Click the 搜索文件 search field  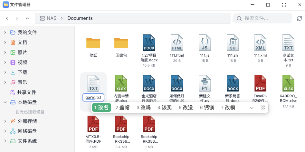point(263,18)
